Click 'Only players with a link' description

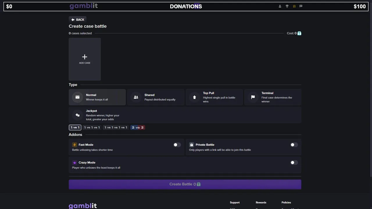click(x=220, y=150)
